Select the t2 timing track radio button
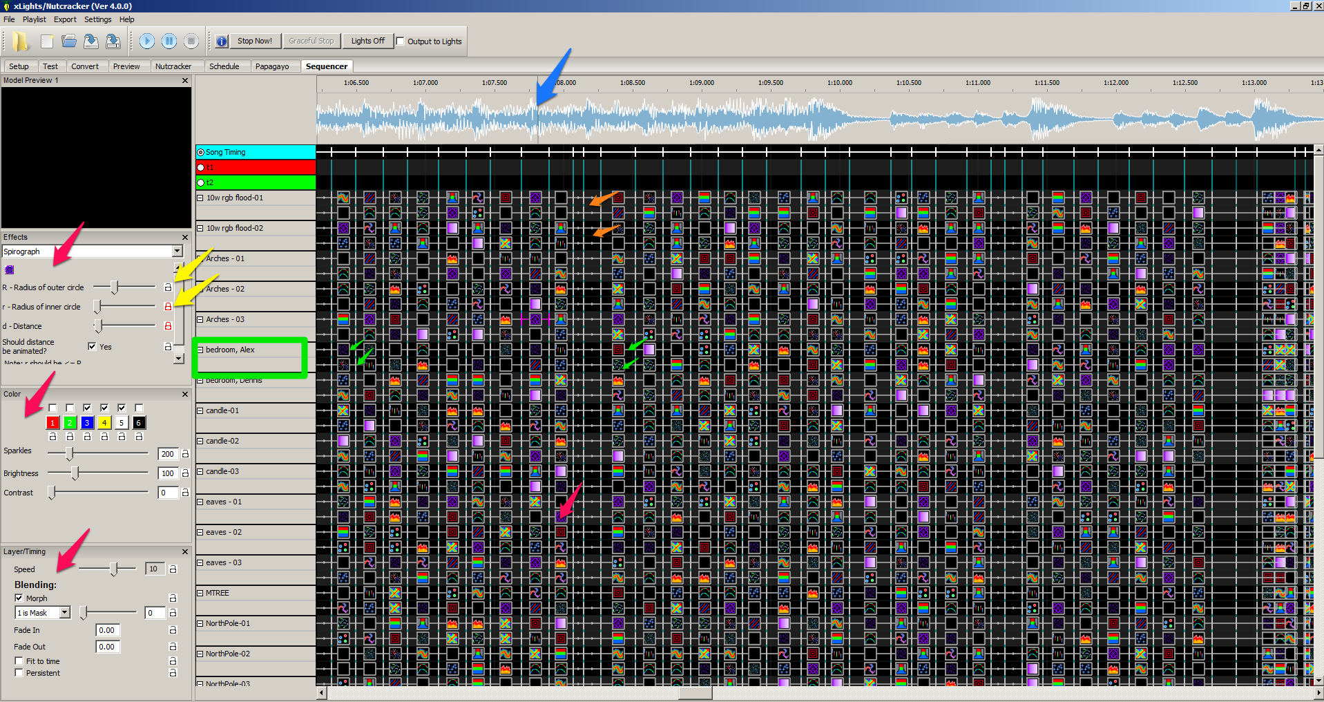1324x702 pixels. [201, 182]
